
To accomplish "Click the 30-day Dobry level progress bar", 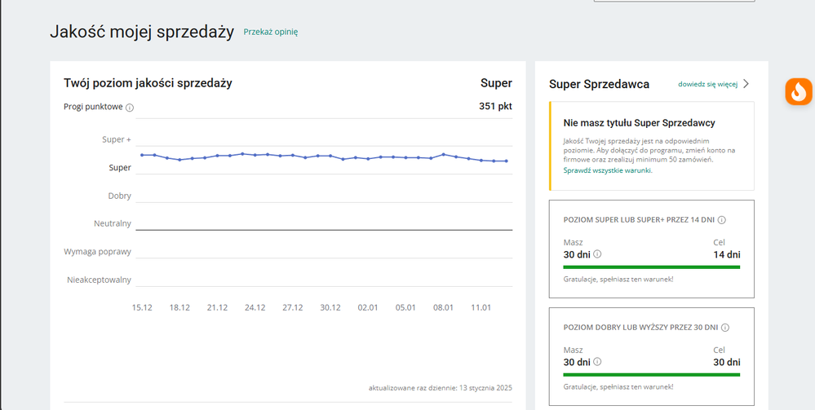I will pyautogui.click(x=651, y=375).
